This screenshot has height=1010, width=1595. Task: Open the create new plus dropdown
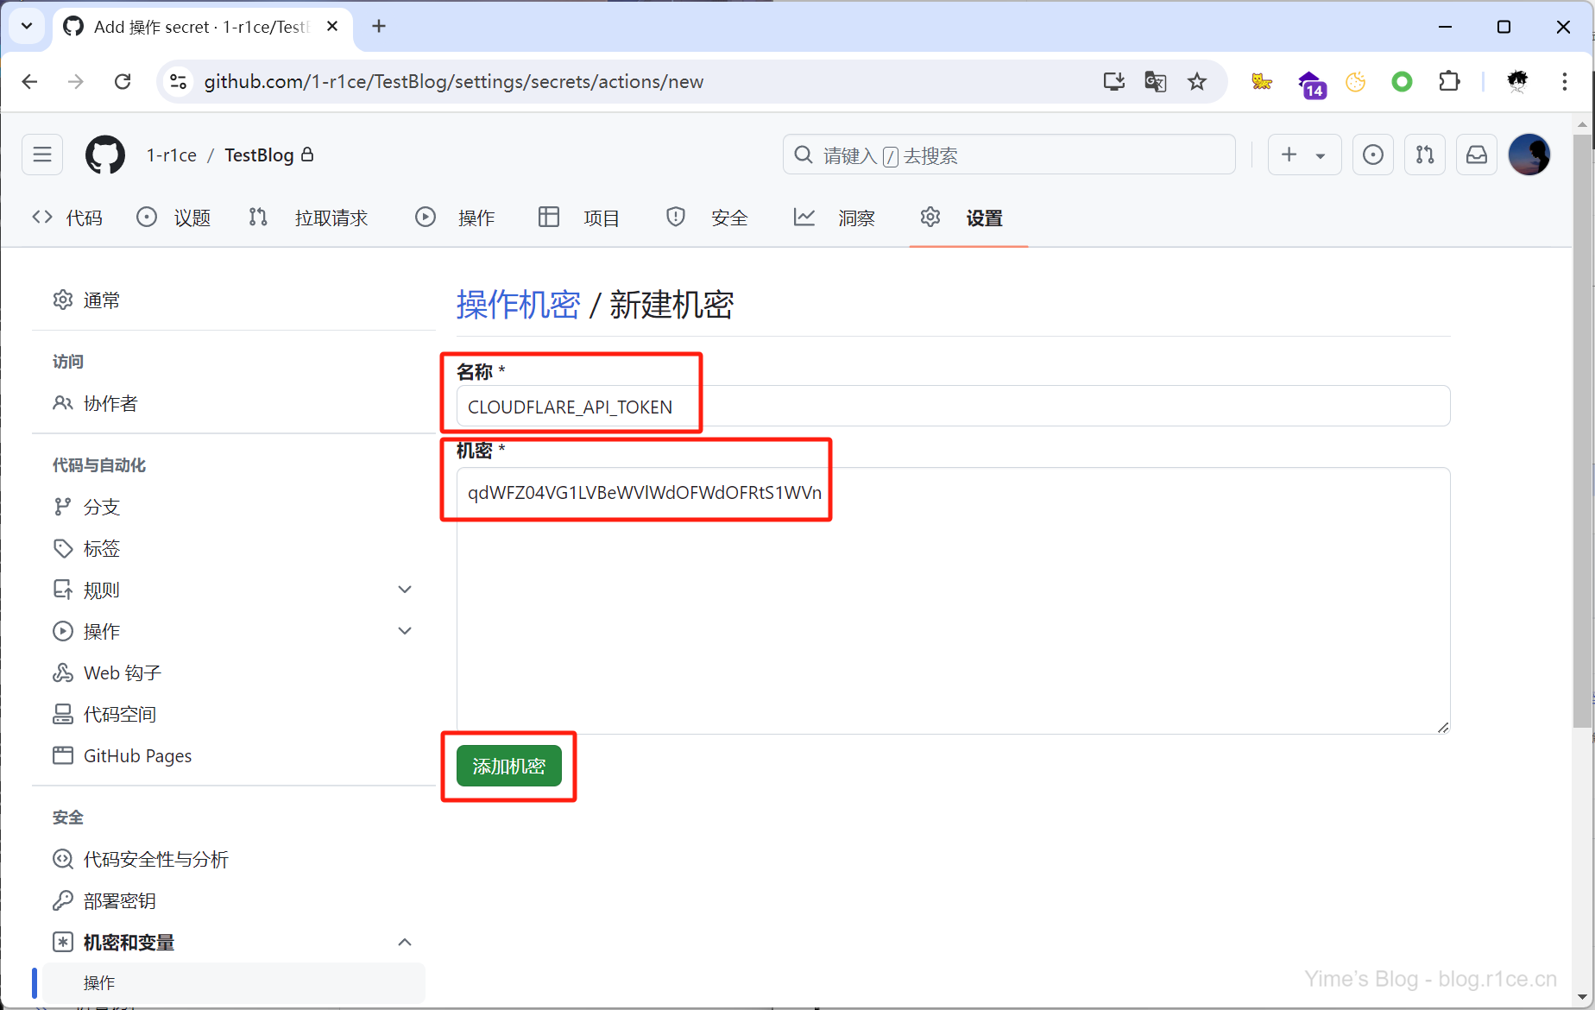tap(1303, 155)
